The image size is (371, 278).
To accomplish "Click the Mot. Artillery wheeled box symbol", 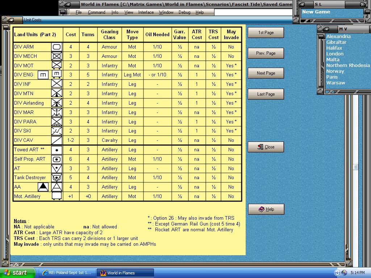I will coord(57,196).
